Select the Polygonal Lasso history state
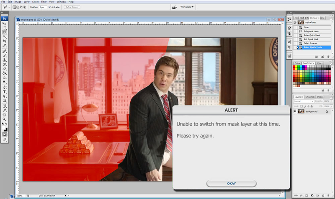335x199 pixels. pyautogui.click(x=312, y=31)
